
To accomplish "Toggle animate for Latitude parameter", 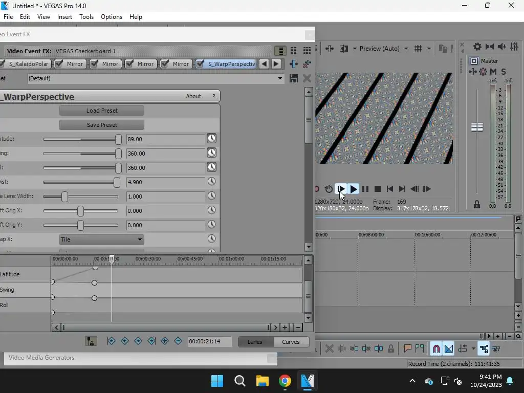I will coord(211,138).
